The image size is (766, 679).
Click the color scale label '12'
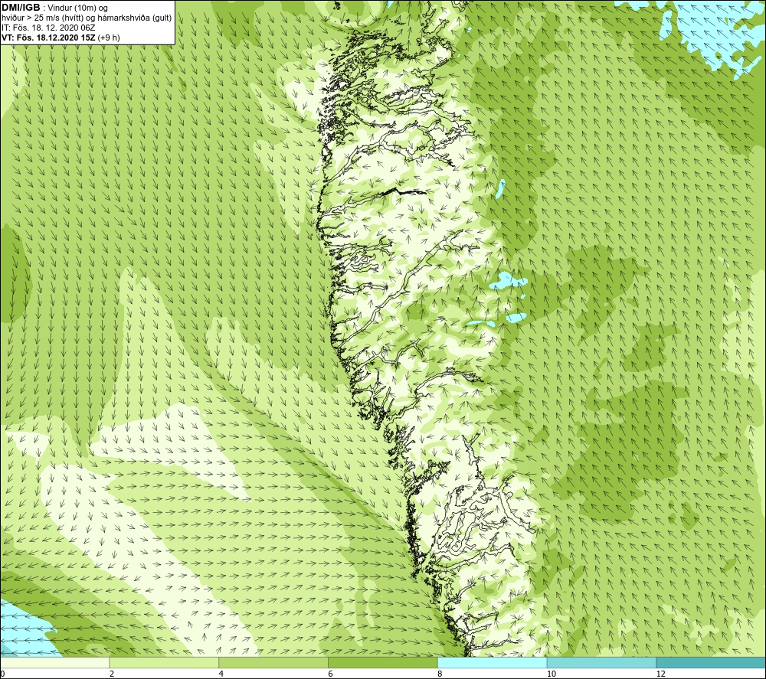661,674
